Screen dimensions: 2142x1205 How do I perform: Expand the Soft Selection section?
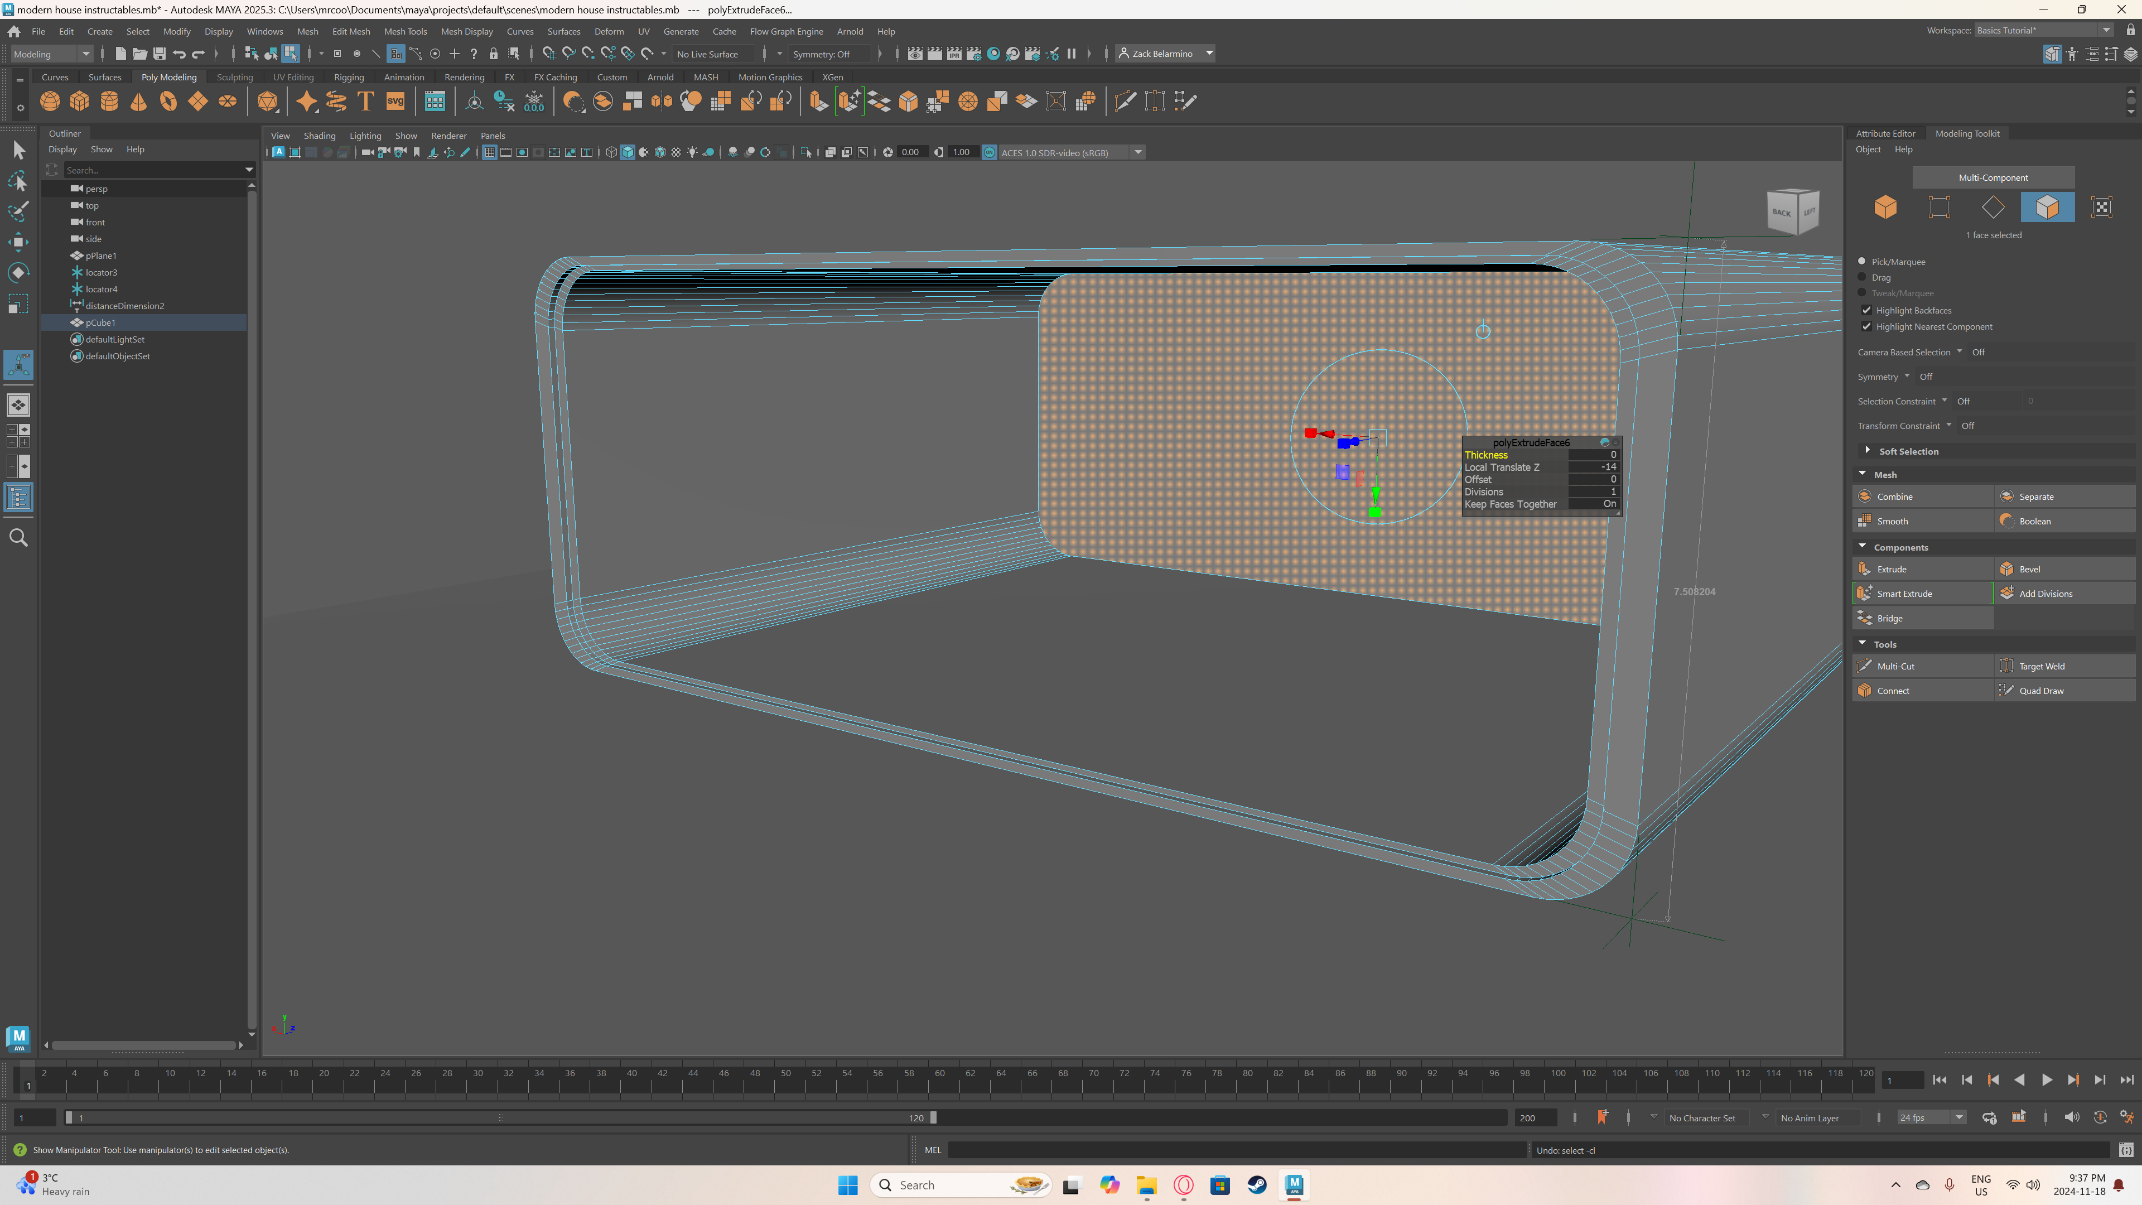pos(1868,451)
